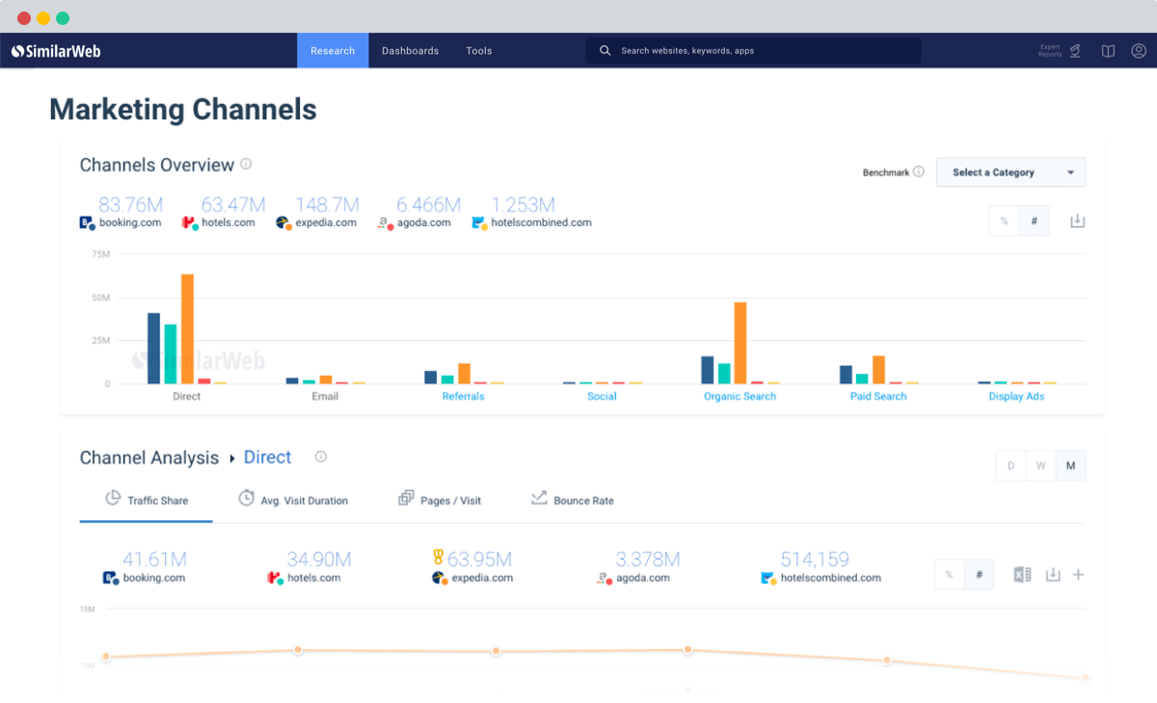Click the Social channel link

602,396
